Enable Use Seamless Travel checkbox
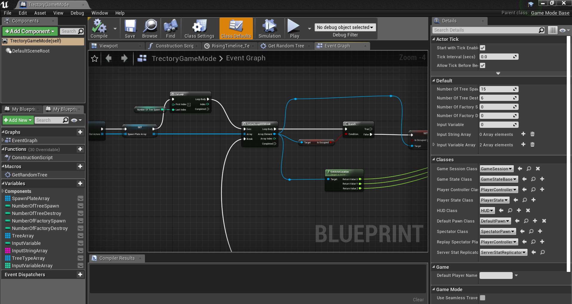 click(x=483, y=298)
